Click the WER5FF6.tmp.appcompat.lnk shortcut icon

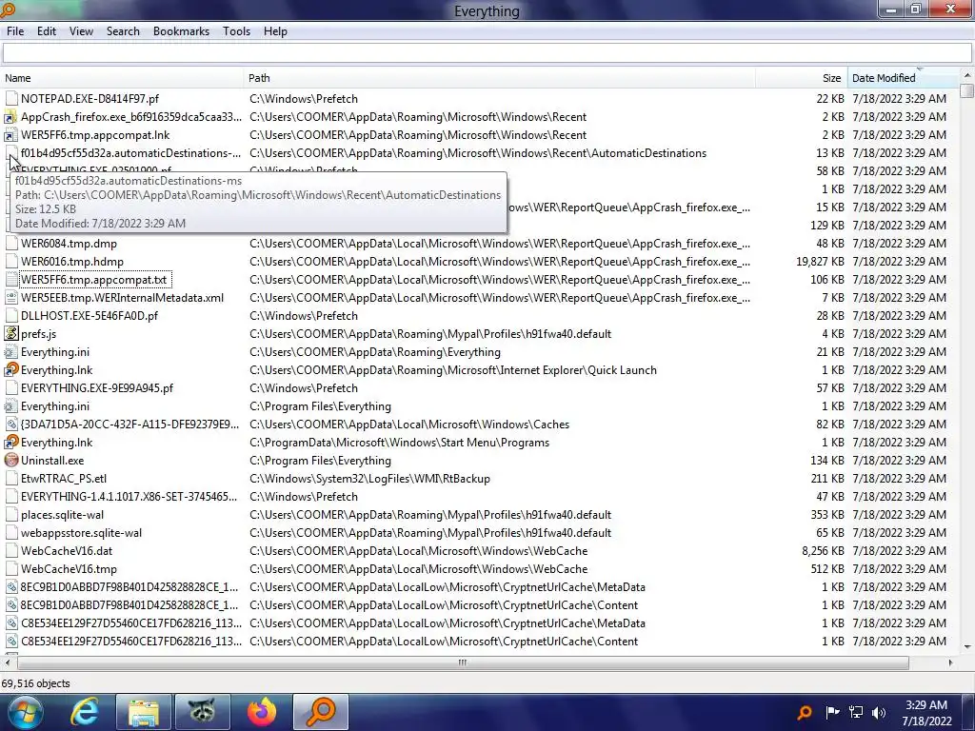click(11, 135)
